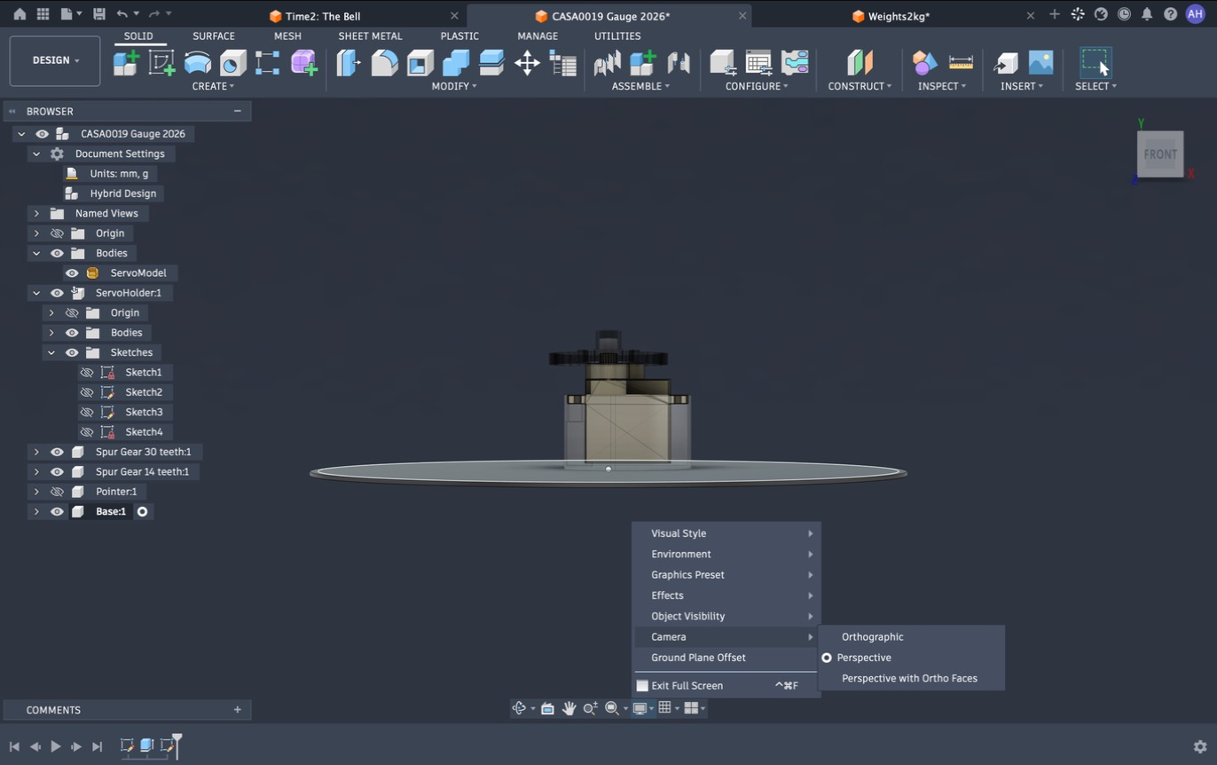1217x765 pixels.
Task: Collapse the Sketches folder
Action: 51,352
